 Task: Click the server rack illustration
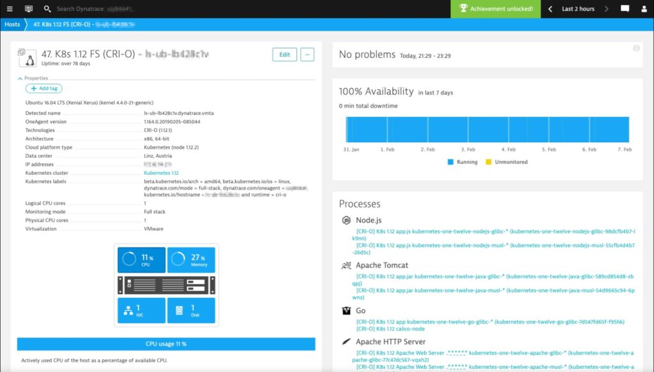[167, 285]
